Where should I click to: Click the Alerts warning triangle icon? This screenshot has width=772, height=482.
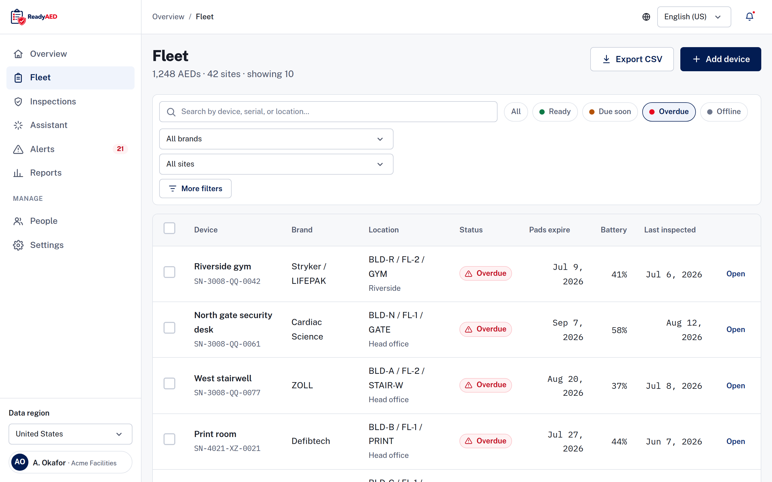tap(18, 149)
